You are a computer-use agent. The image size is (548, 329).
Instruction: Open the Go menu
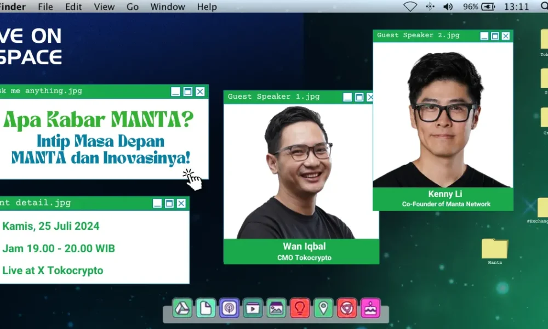[x=133, y=7]
